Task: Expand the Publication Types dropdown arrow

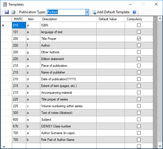Action: [87, 12]
